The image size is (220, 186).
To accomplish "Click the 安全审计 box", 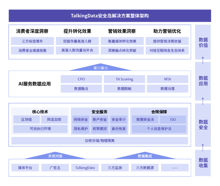I will pos(119,119).
